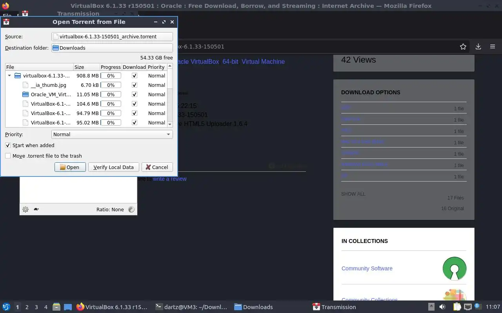Viewport: 502px width, 313px height.
Task: Uncheck Download for __ia_thumb.jpg
Action: click(135, 85)
